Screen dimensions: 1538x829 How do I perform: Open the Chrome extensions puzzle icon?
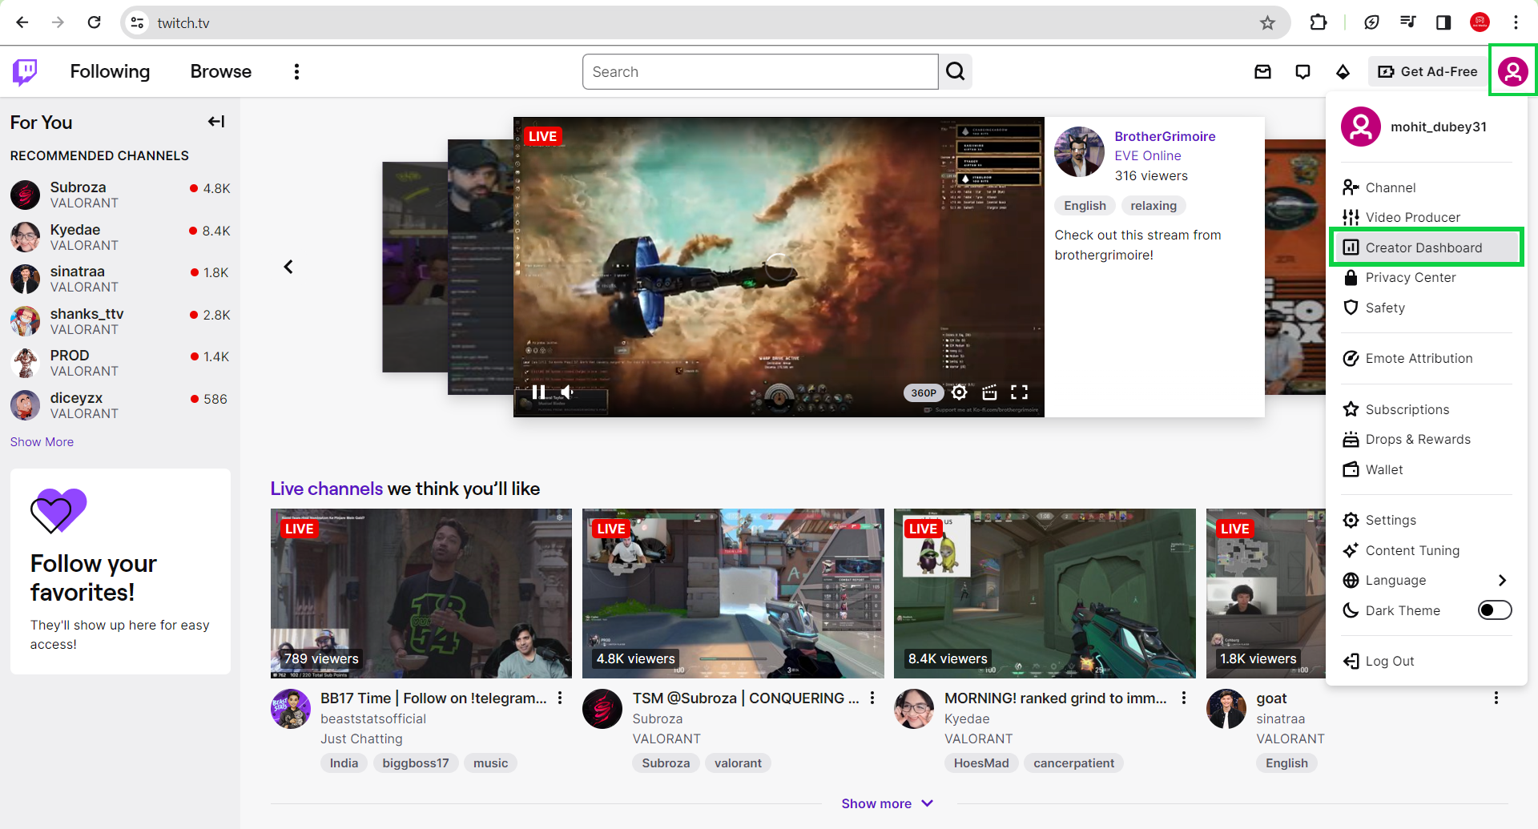pos(1319,22)
